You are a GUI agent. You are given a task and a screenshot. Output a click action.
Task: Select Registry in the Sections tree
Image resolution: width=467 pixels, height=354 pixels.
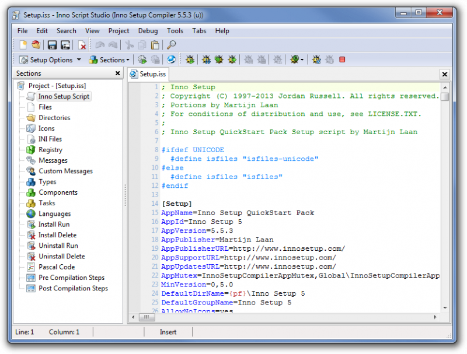[x=50, y=150]
